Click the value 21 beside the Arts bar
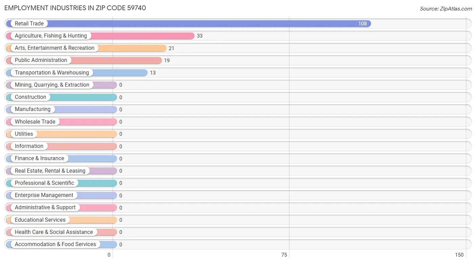The width and height of the screenshot is (476, 263). (171, 48)
